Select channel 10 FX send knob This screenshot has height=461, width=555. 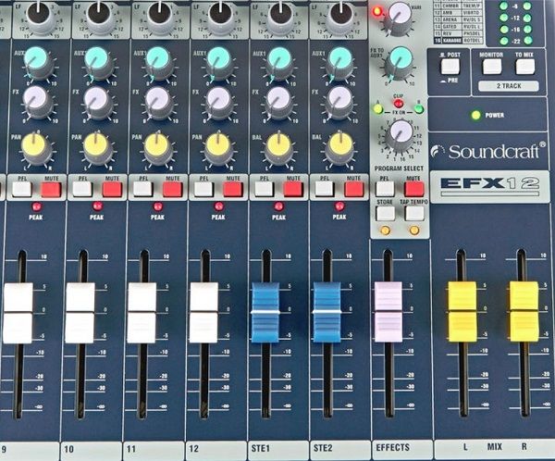click(96, 101)
